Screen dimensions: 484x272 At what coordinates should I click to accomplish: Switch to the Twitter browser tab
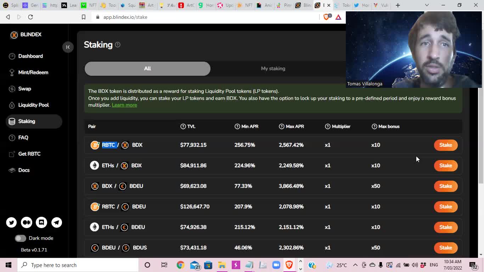tap(361, 5)
